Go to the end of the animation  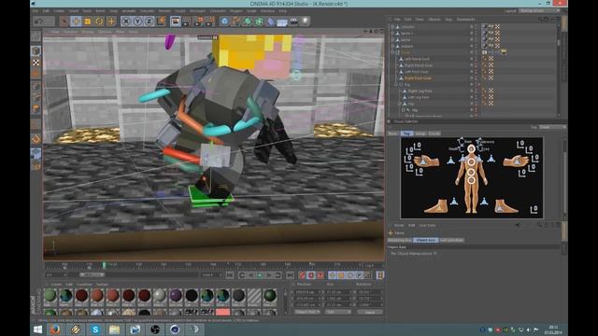coord(291,275)
